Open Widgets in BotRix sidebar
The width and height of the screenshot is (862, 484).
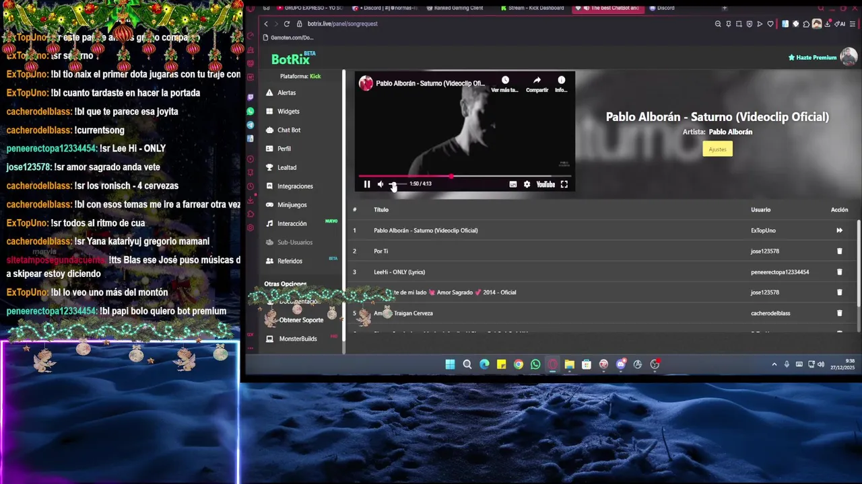[x=288, y=112]
